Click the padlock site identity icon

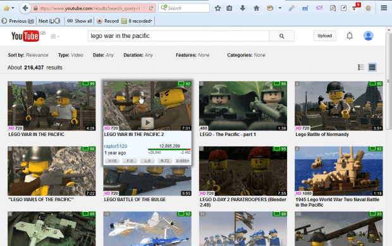(x=35, y=8)
